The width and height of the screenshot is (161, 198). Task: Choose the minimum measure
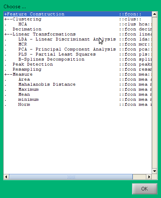click(78, 99)
